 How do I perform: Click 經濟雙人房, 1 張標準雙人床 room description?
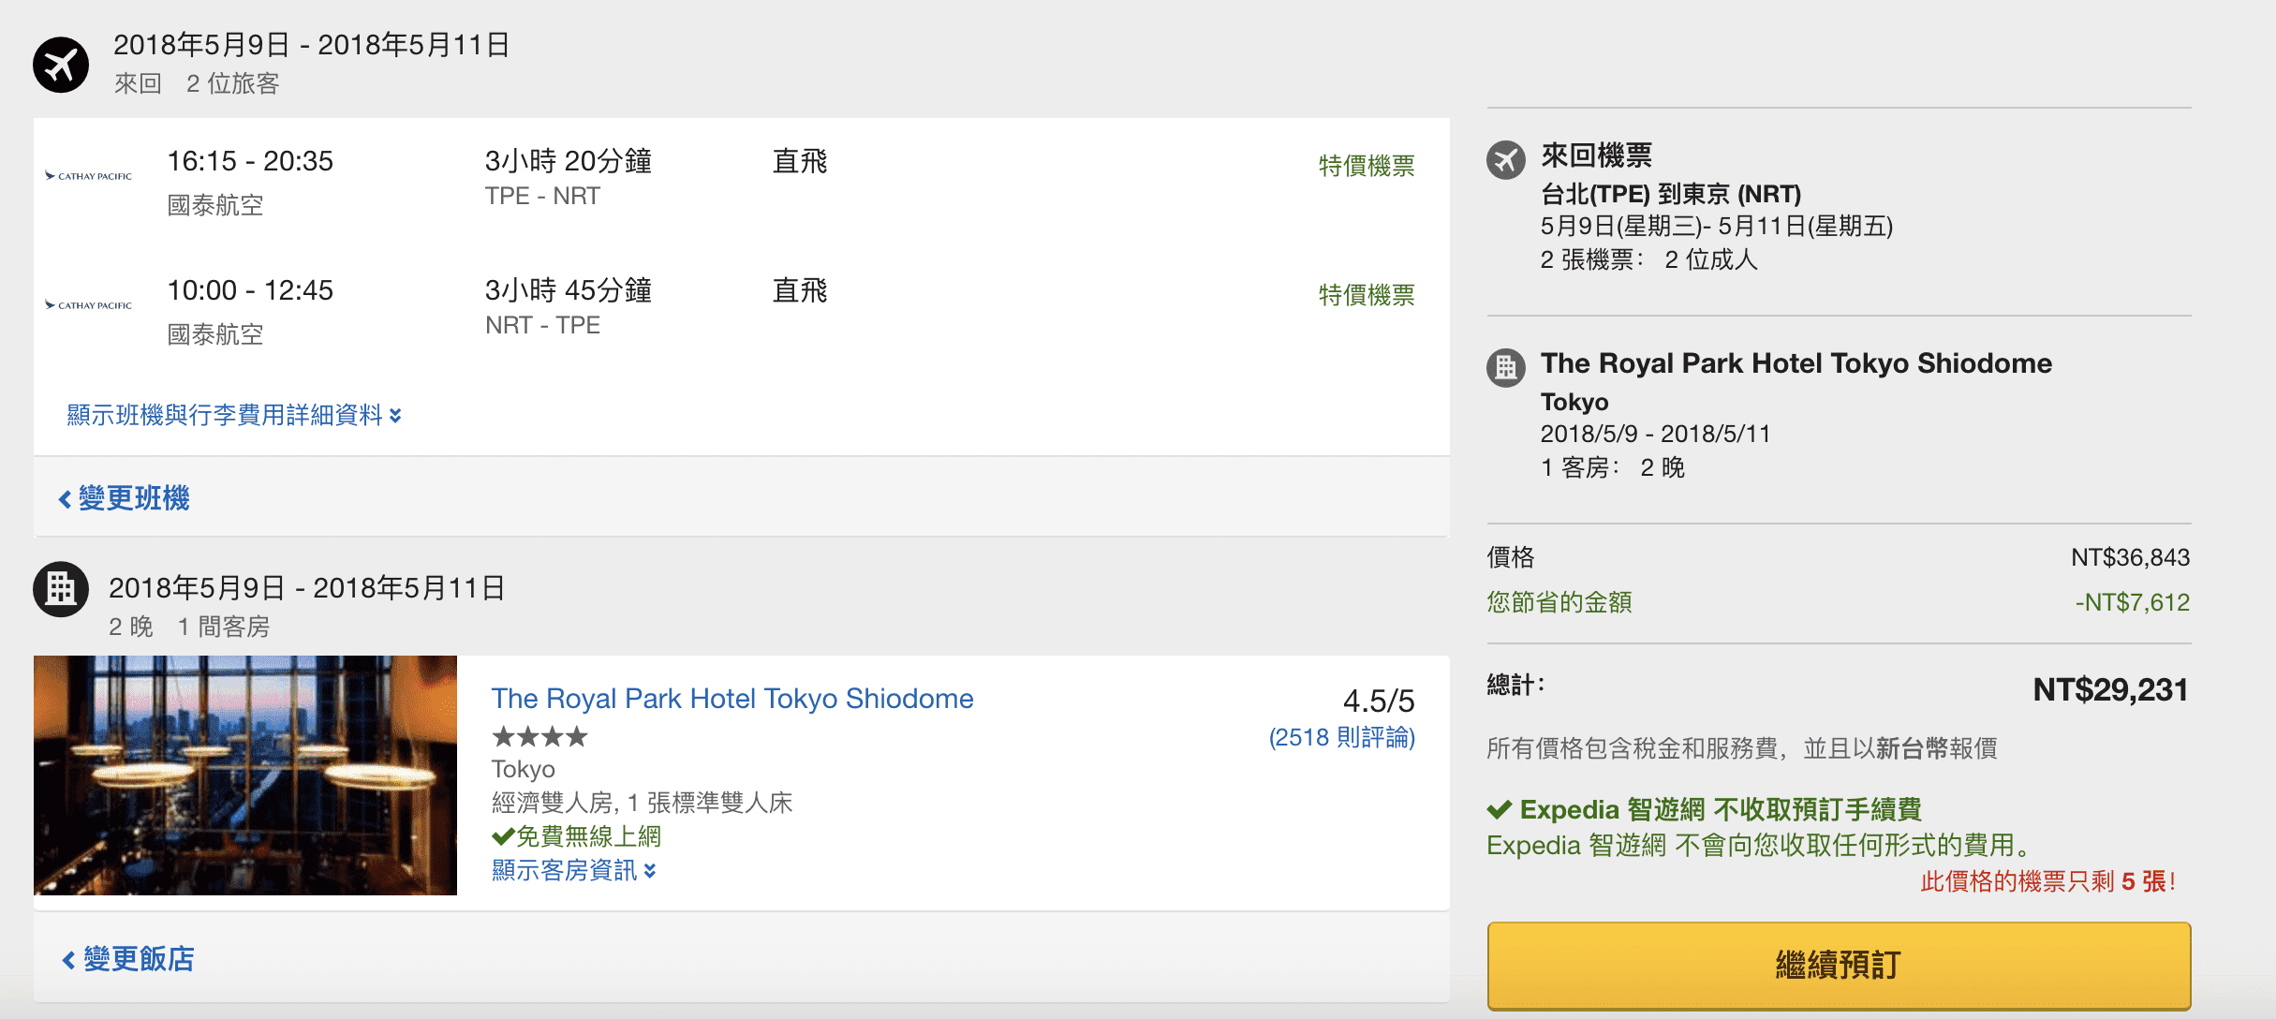point(643,803)
